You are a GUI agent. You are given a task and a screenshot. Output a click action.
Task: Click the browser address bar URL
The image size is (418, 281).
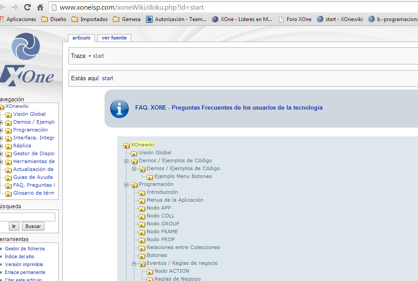[x=132, y=7]
